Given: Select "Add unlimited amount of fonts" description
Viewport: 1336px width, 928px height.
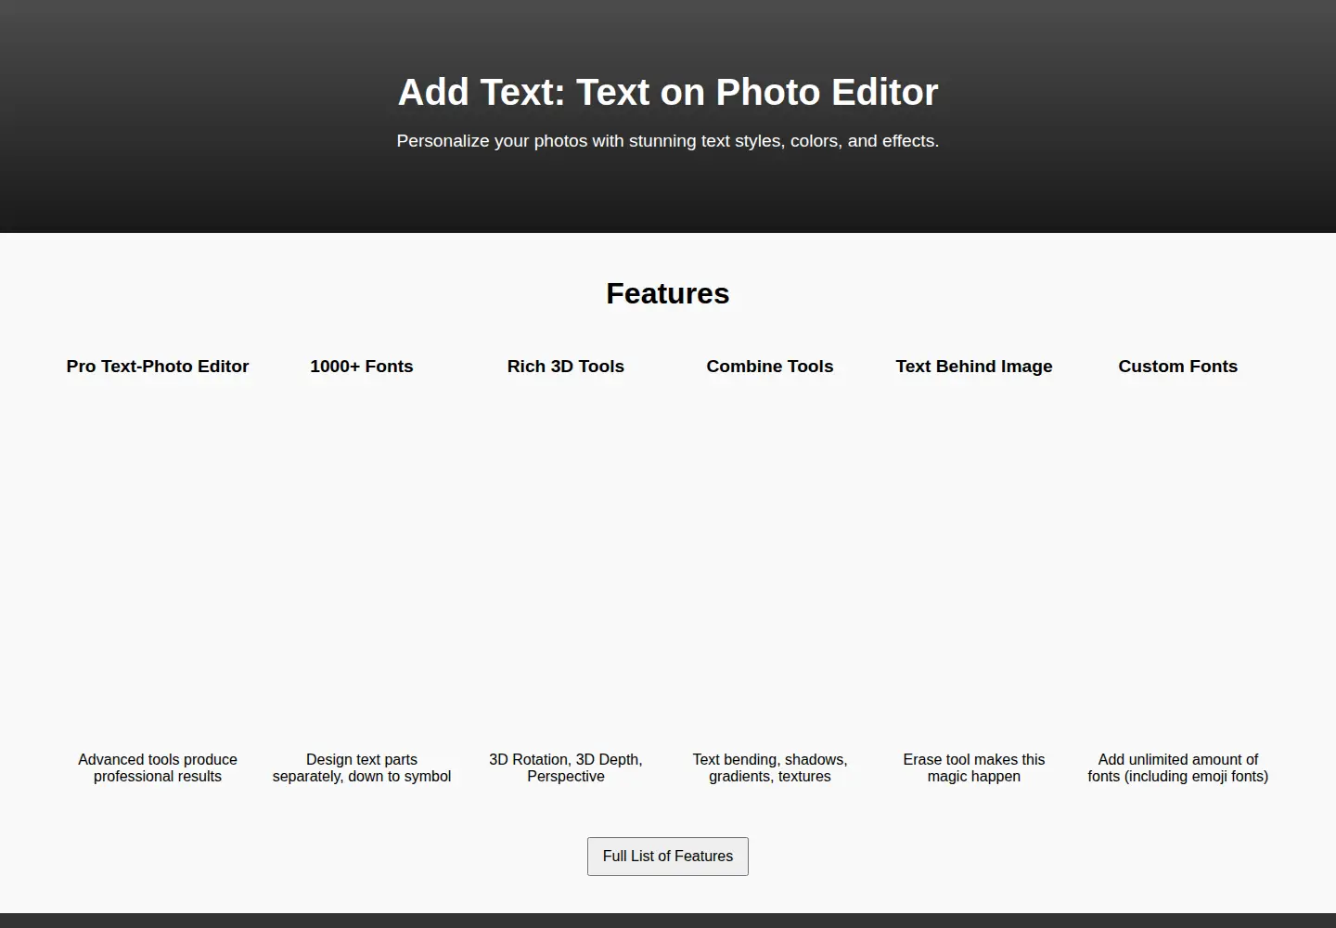Looking at the screenshot, I should coord(1178,768).
